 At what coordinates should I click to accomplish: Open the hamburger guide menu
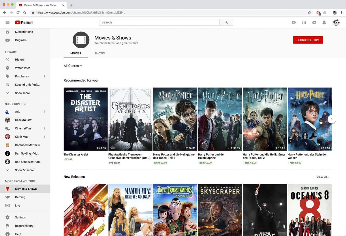(7, 22)
